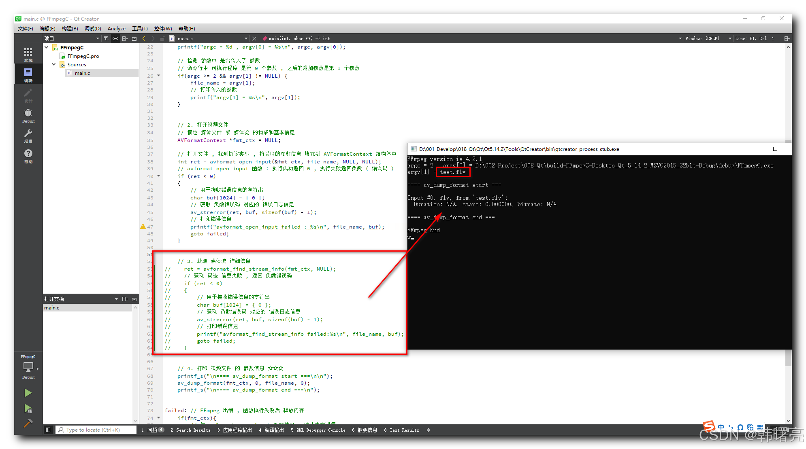Open the Help (帮助) menu
Image resolution: width=806 pixels, height=449 pixels.
click(187, 28)
